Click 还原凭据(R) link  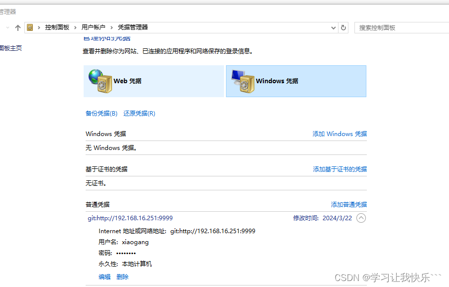tap(139, 114)
